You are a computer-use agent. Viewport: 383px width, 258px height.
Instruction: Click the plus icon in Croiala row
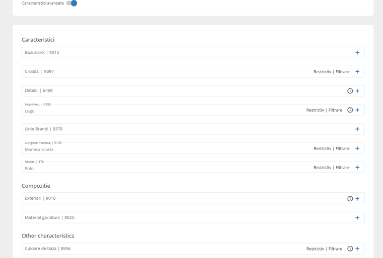357,72
